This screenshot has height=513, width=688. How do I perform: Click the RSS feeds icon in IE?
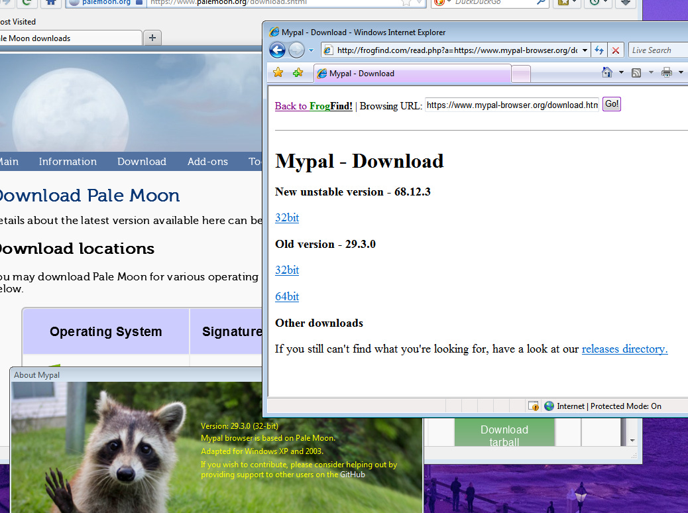point(636,73)
